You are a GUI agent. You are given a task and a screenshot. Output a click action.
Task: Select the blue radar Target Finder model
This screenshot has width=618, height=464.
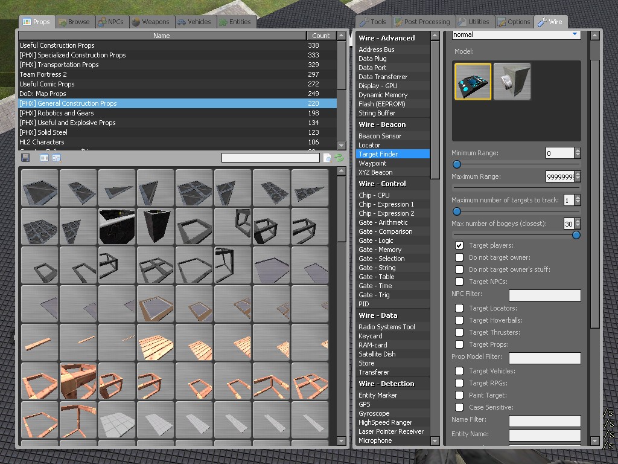click(x=473, y=82)
